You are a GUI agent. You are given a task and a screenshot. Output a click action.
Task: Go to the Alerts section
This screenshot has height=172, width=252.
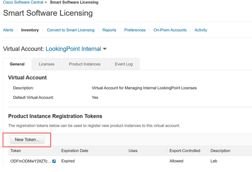coord(8,30)
